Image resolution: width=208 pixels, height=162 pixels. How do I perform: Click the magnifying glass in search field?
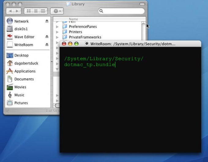101,11
